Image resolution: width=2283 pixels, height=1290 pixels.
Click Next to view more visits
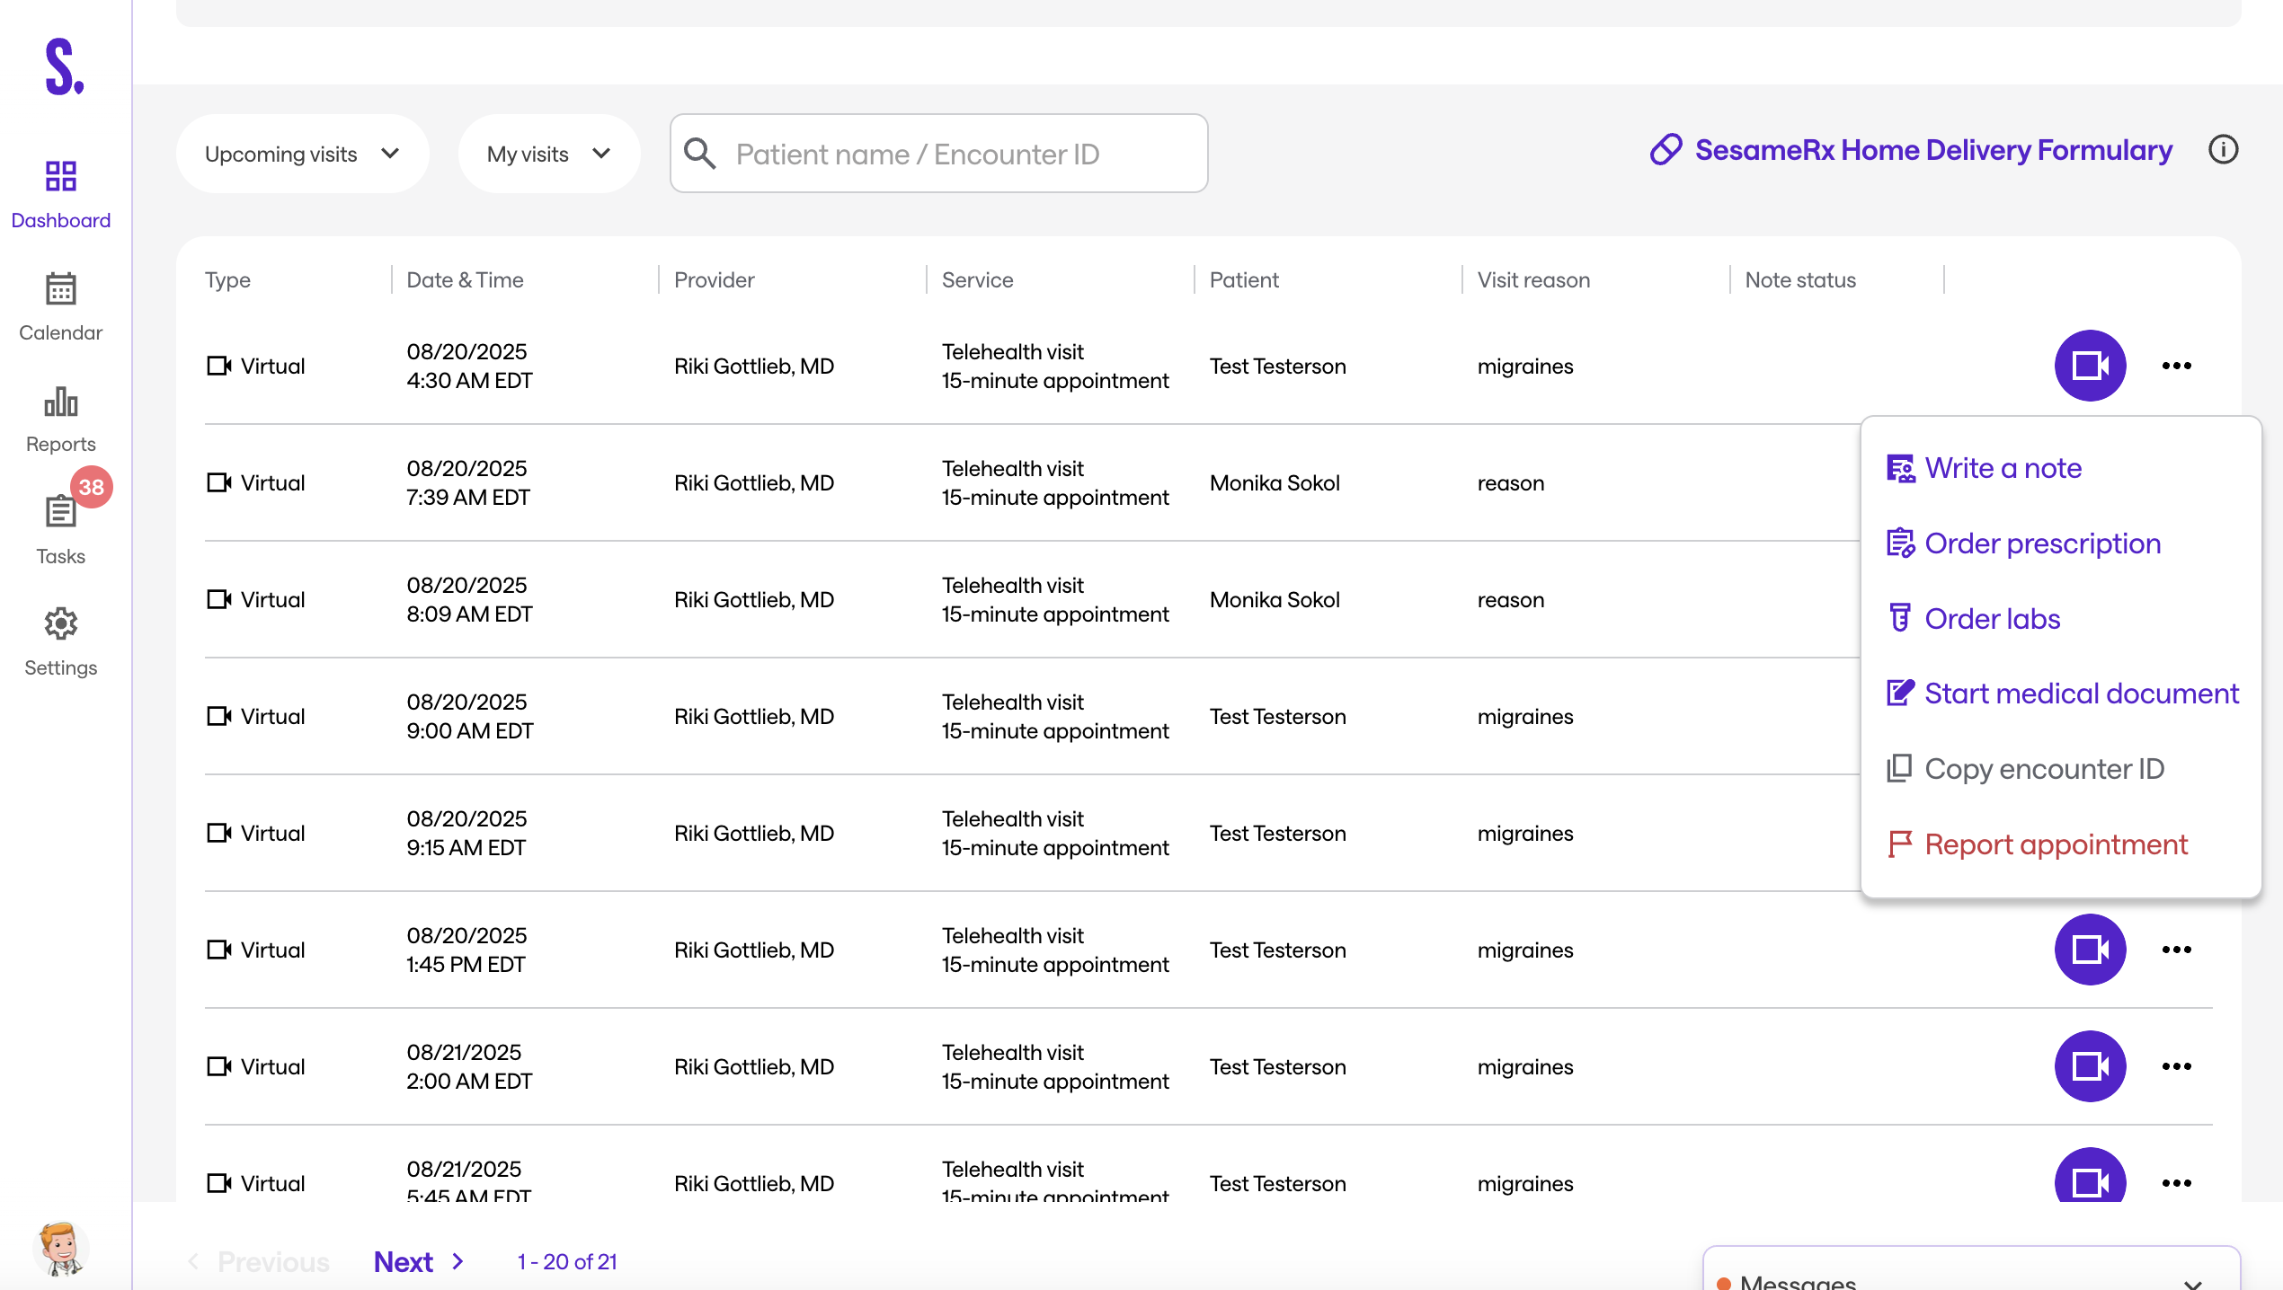pyautogui.click(x=403, y=1261)
